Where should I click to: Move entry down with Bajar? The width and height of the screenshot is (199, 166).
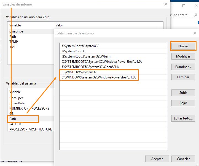pos(183,103)
